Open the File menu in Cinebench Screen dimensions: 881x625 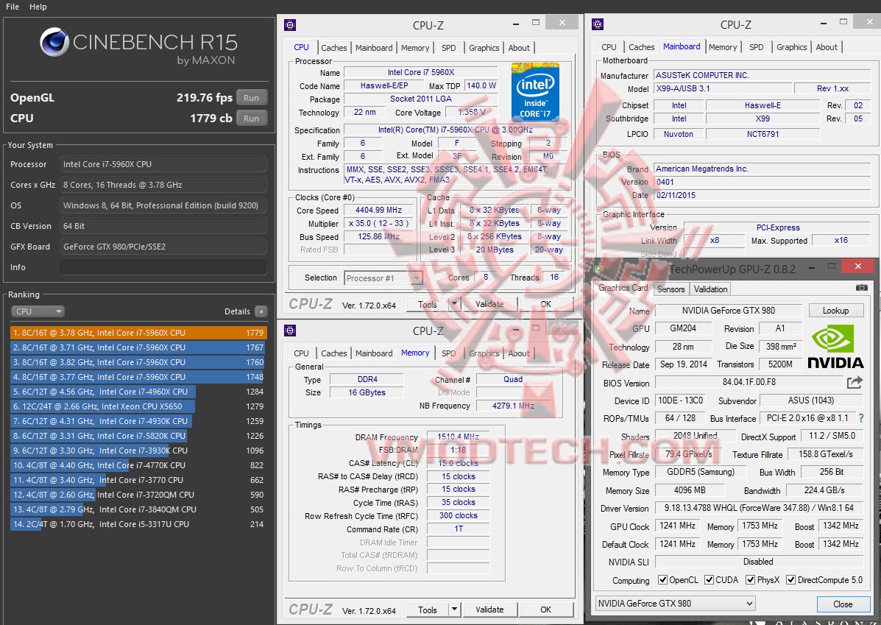coord(13,7)
